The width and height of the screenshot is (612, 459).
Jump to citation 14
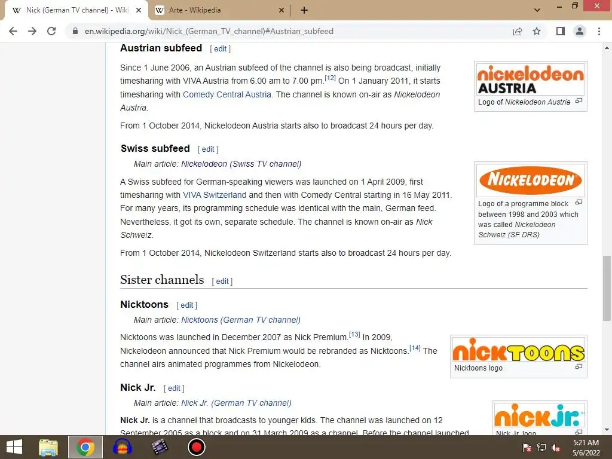[x=415, y=348]
